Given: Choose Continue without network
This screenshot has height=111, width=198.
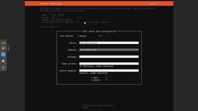Looking at the screenshot, I should [98, 105].
